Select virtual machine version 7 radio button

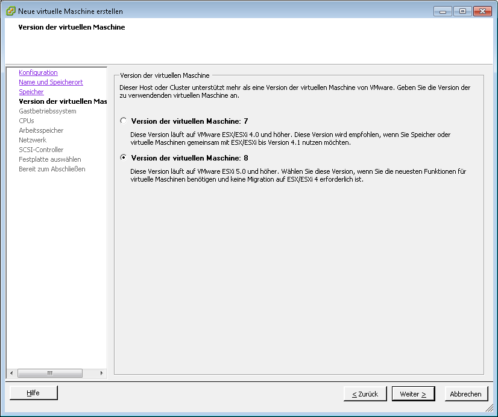[x=124, y=121]
